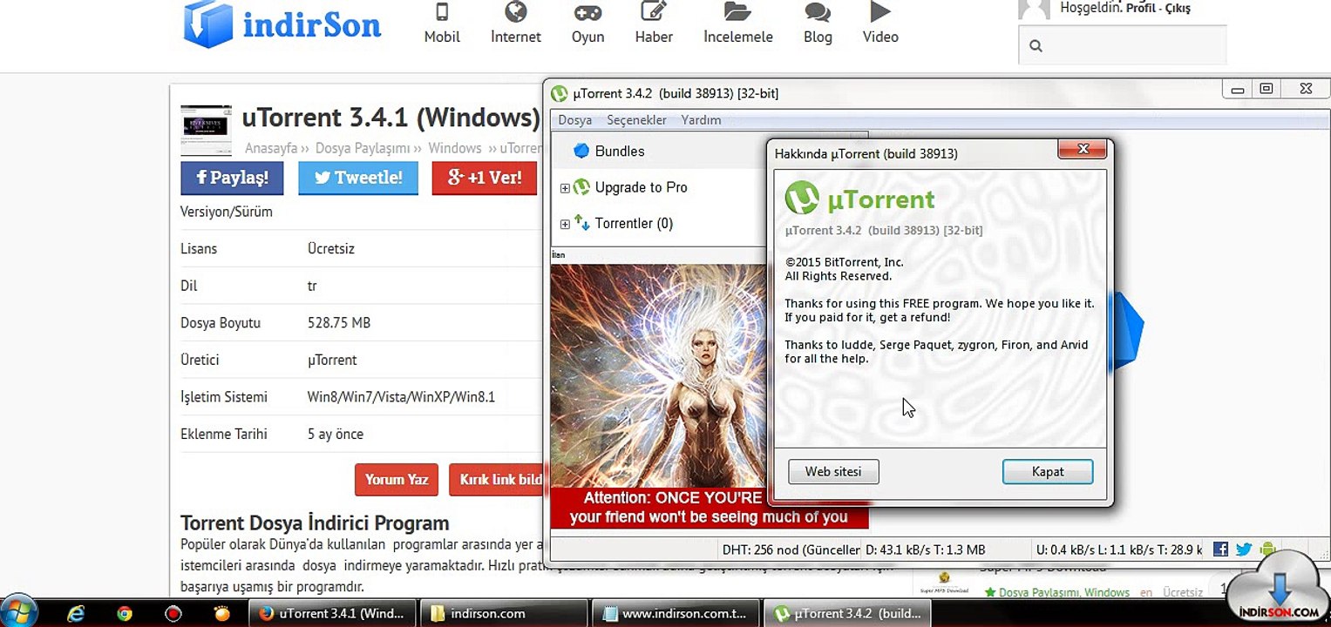The height and width of the screenshot is (627, 1331).
Task: Open the Dosya menu in uTorrent
Action: tap(575, 120)
